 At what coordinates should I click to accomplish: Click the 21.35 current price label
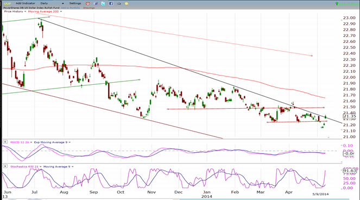pos(350,116)
